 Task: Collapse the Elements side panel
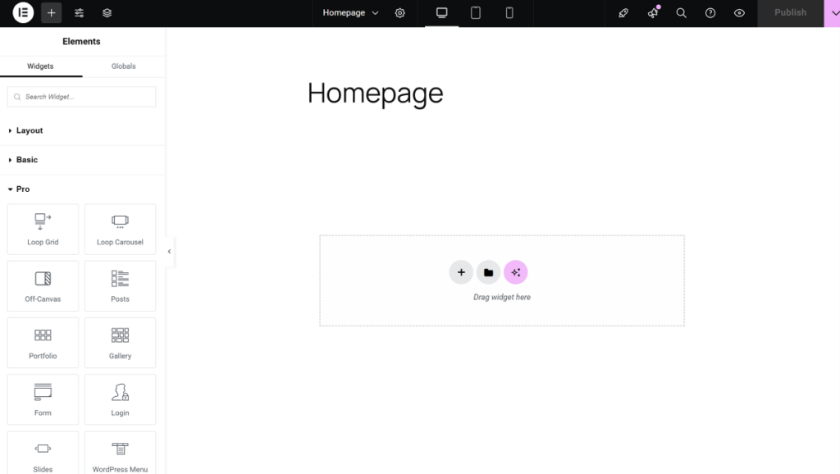click(169, 251)
